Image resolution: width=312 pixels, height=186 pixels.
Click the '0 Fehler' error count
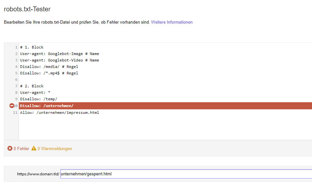(x=21, y=148)
